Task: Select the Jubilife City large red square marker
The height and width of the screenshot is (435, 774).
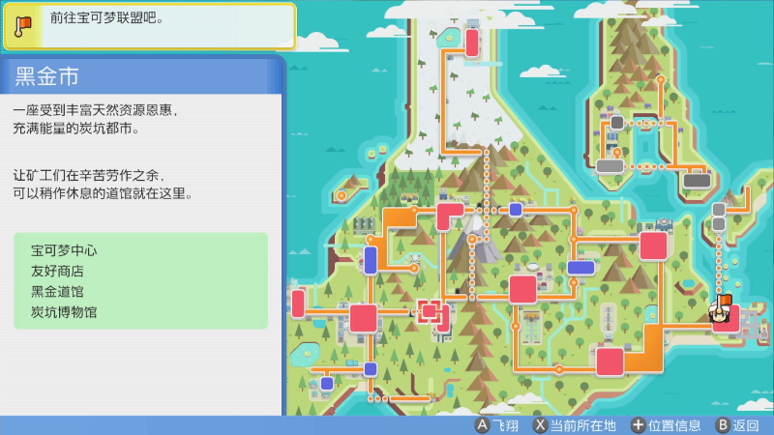Action: point(364,318)
